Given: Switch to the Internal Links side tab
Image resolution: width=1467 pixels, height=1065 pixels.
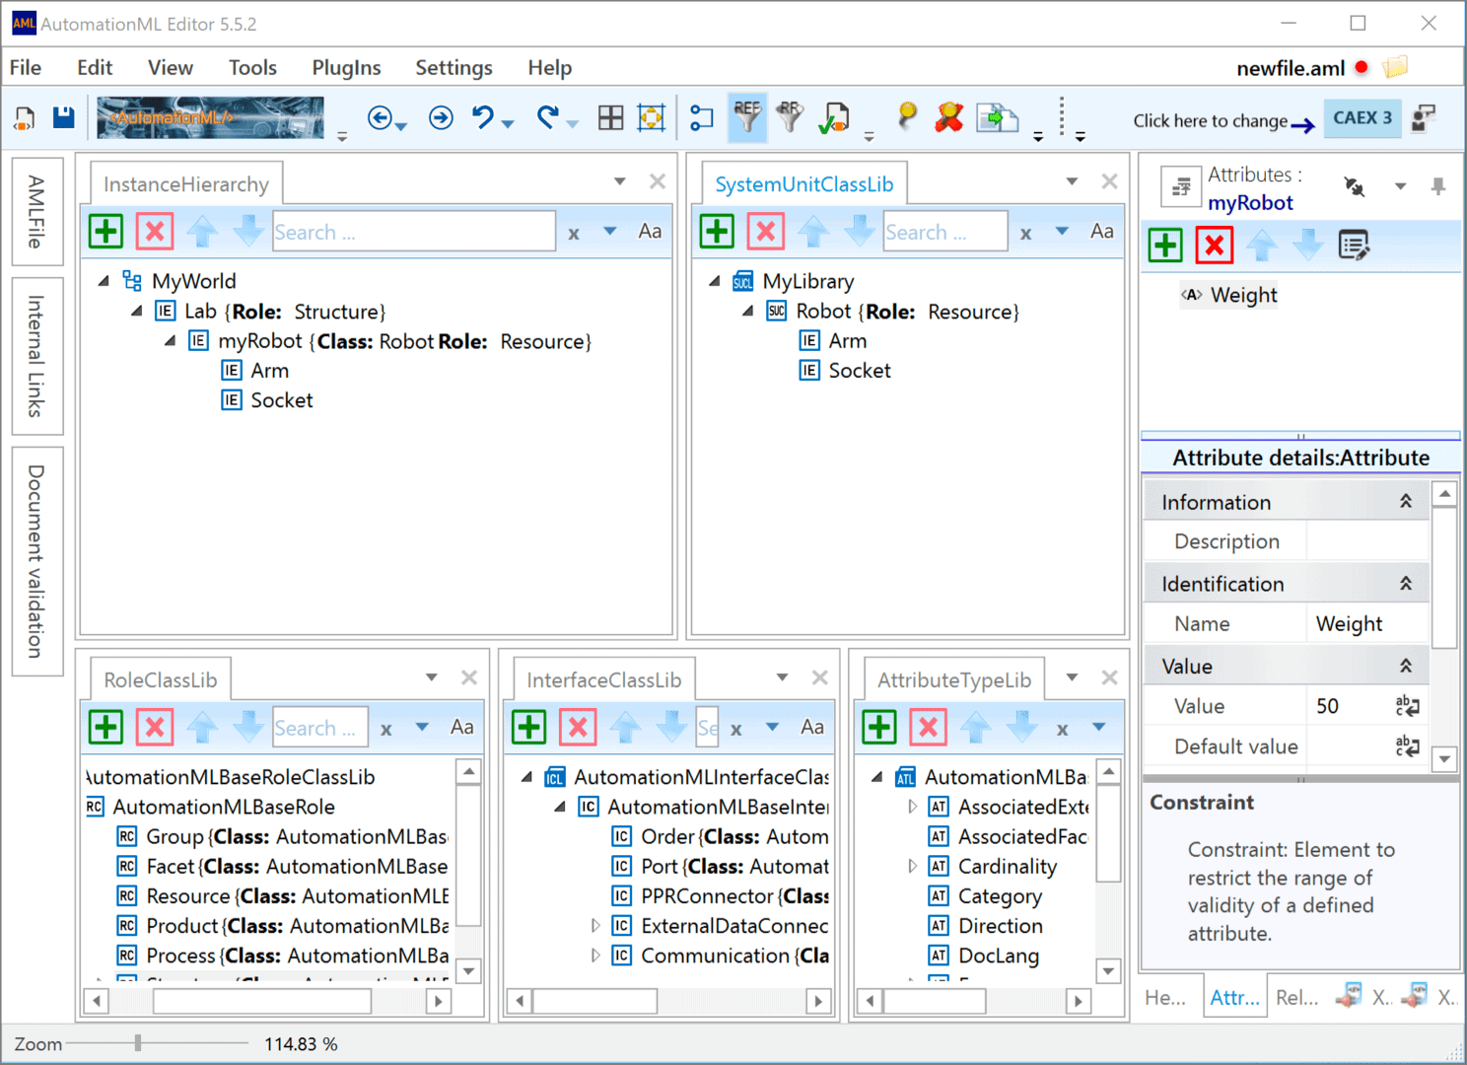Looking at the screenshot, I should tap(36, 356).
